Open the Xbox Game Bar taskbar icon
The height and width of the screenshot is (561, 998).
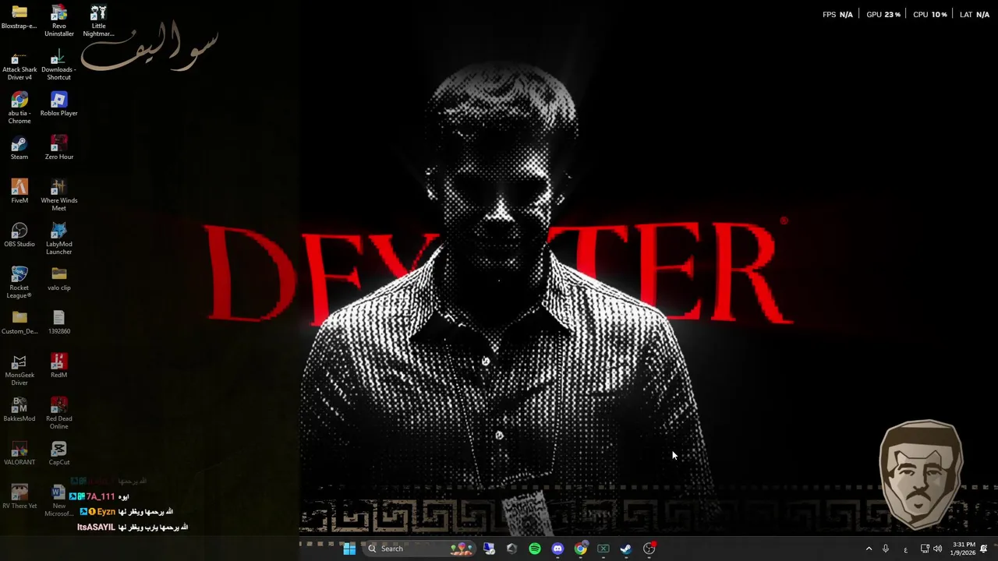click(x=603, y=549)
